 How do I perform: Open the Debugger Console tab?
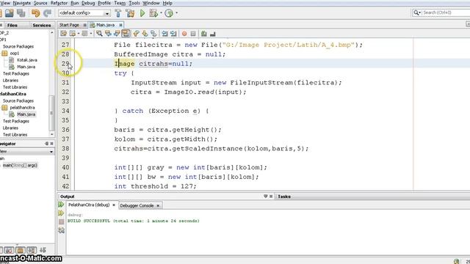[x=137, y=205]
